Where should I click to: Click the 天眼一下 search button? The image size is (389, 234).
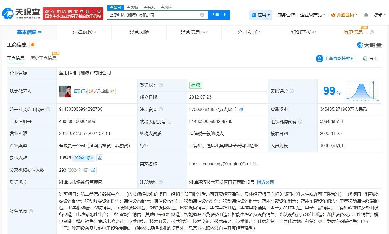(x=219, y=15)
